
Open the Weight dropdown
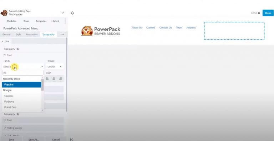point(55,66)
